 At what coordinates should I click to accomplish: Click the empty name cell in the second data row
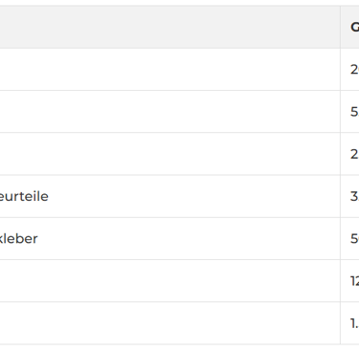[170, 112]
